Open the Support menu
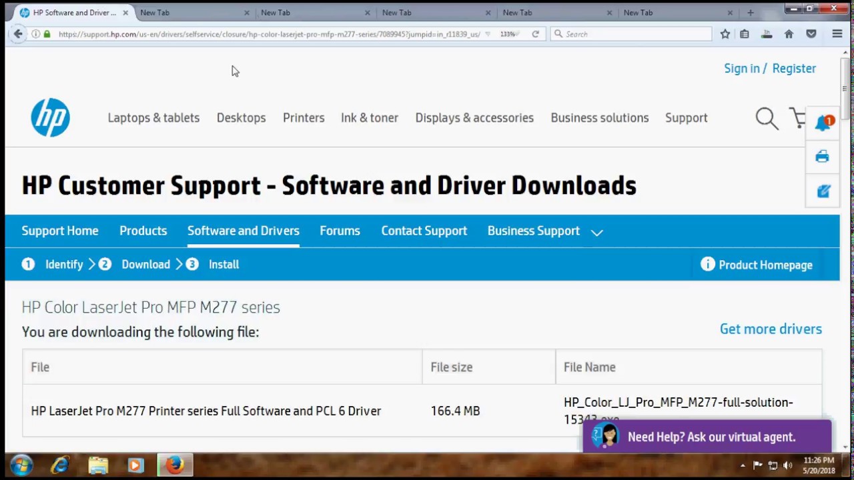Viewport: 854px width, 480px height. 686,117
